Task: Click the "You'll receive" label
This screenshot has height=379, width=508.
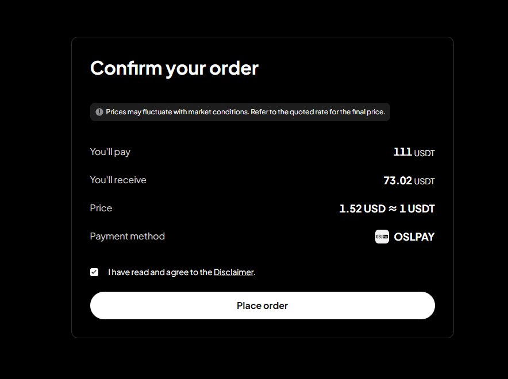Action: pyautogui.click(x=118, y=180)
